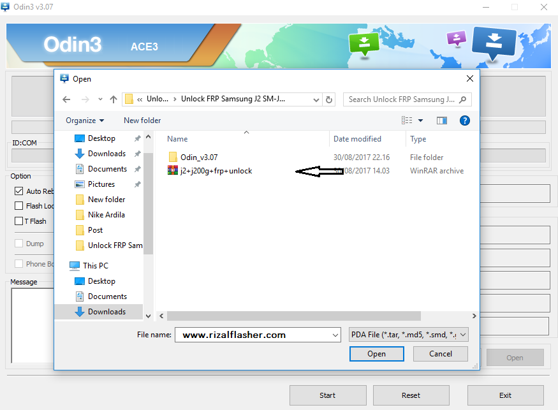The height and width of the screenshot is (410, 558).
Task: Click the Unlo... breadcrumb segment
Action: [158, 99]
